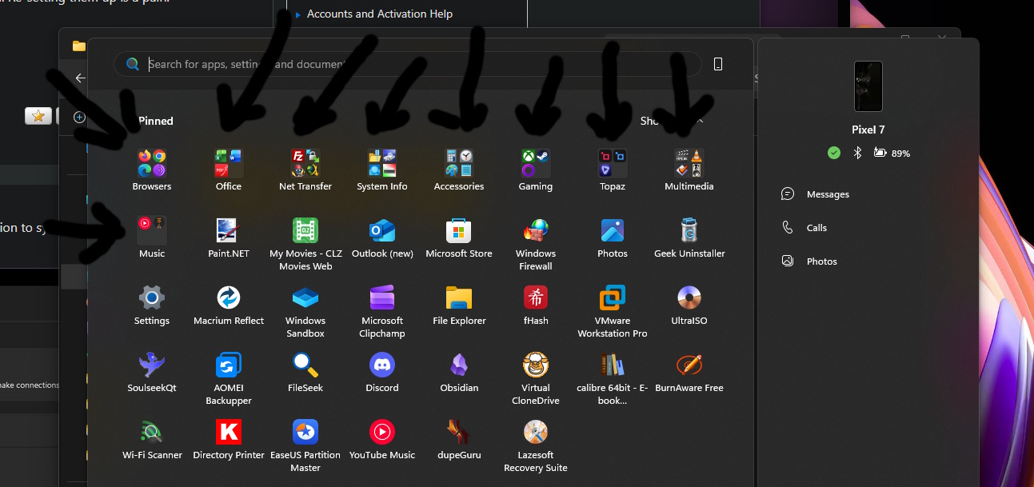The image size is (1034, 487).
Task: Launch Geek Uninstaller
Action: [x=689, y=231]
